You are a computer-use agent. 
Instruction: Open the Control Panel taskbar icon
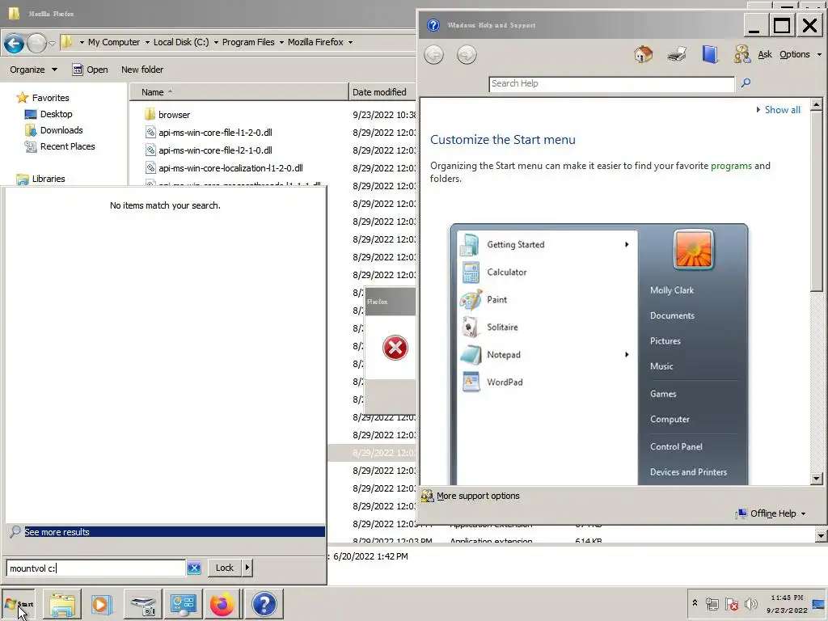(183, 604)
